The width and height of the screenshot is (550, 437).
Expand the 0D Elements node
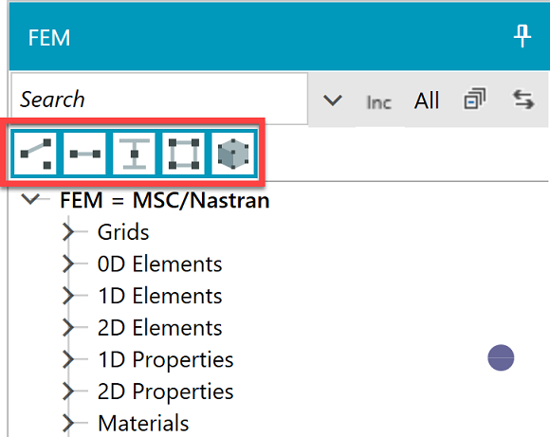(68, 264)
